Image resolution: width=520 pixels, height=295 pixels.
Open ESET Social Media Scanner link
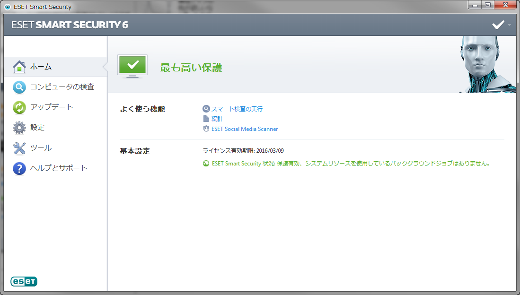[x=245, y=129]
